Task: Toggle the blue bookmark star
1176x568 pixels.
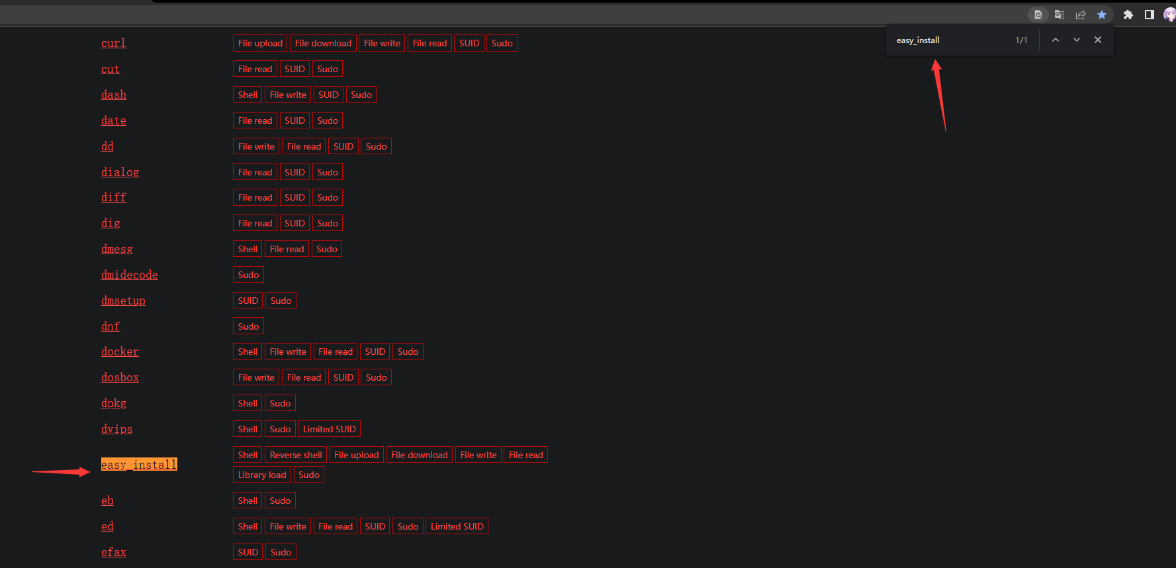Action: click(1102, 15)
